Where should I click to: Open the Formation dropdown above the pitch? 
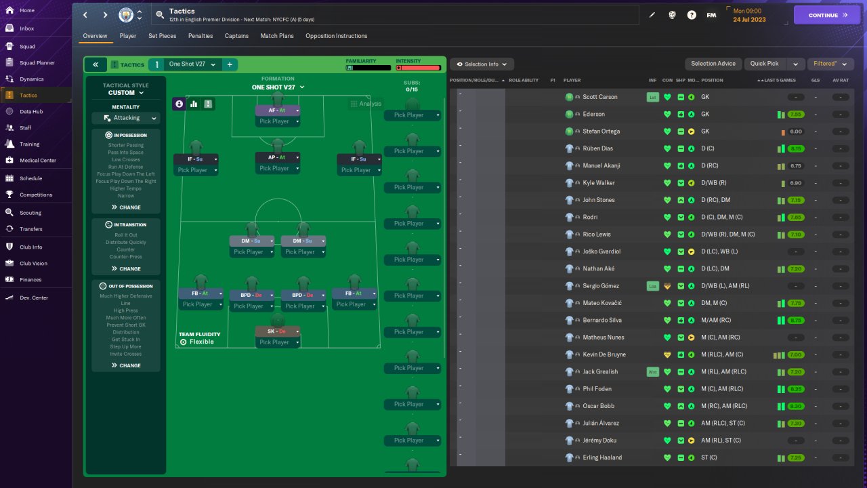[x=278, y=87]
